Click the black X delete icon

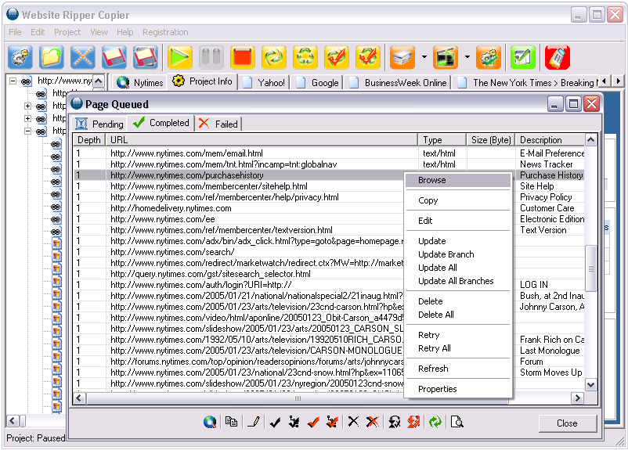[x=353, y=422]
